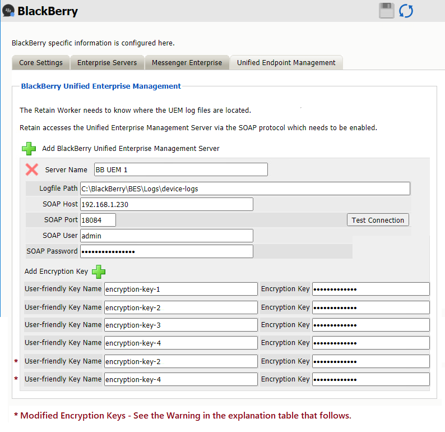The width and height of the screenshot is (445, 432).
Task: Click into the SOAP Host field
Action: 166,204
